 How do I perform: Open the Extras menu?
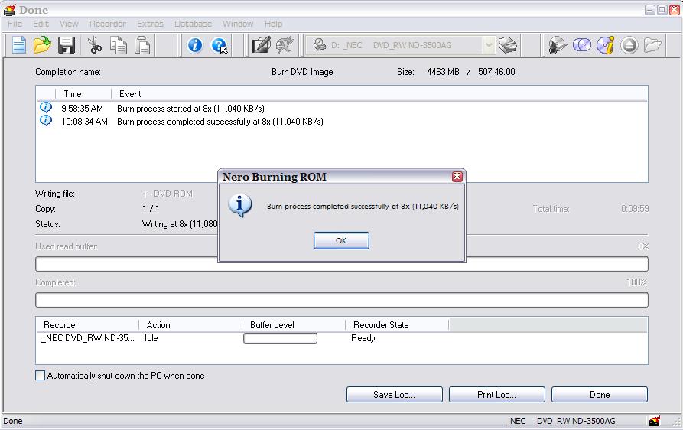click(x=150, y=24)
